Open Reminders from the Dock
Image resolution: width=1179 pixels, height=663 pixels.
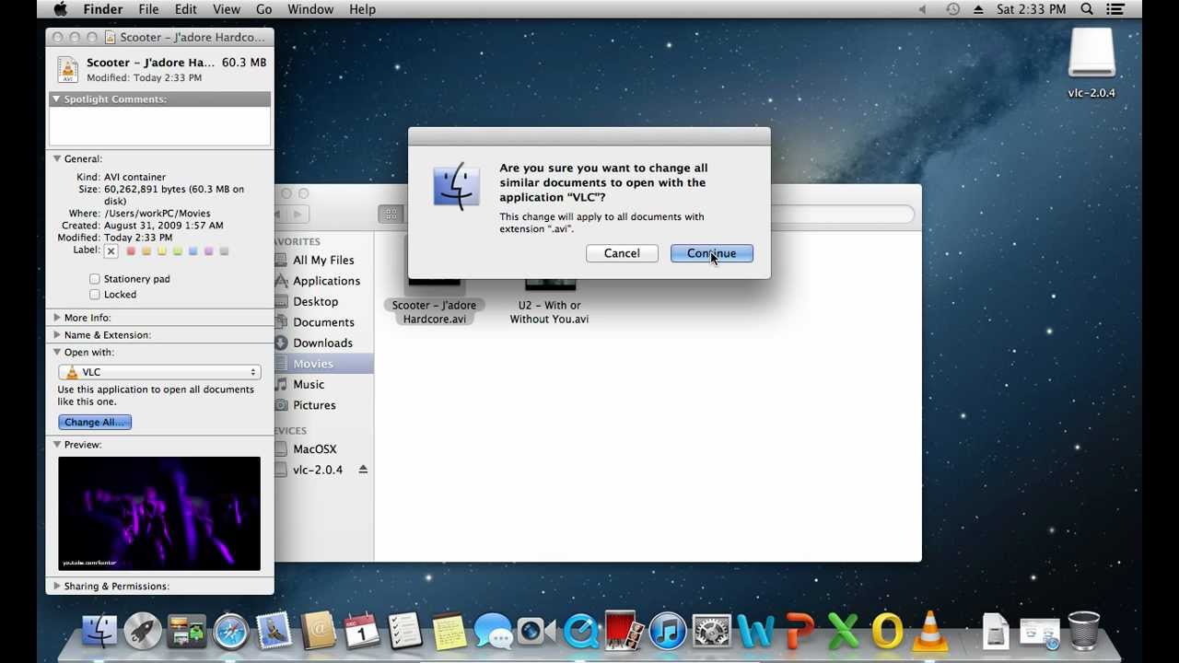pyautogui.click(x=405, y=632)
